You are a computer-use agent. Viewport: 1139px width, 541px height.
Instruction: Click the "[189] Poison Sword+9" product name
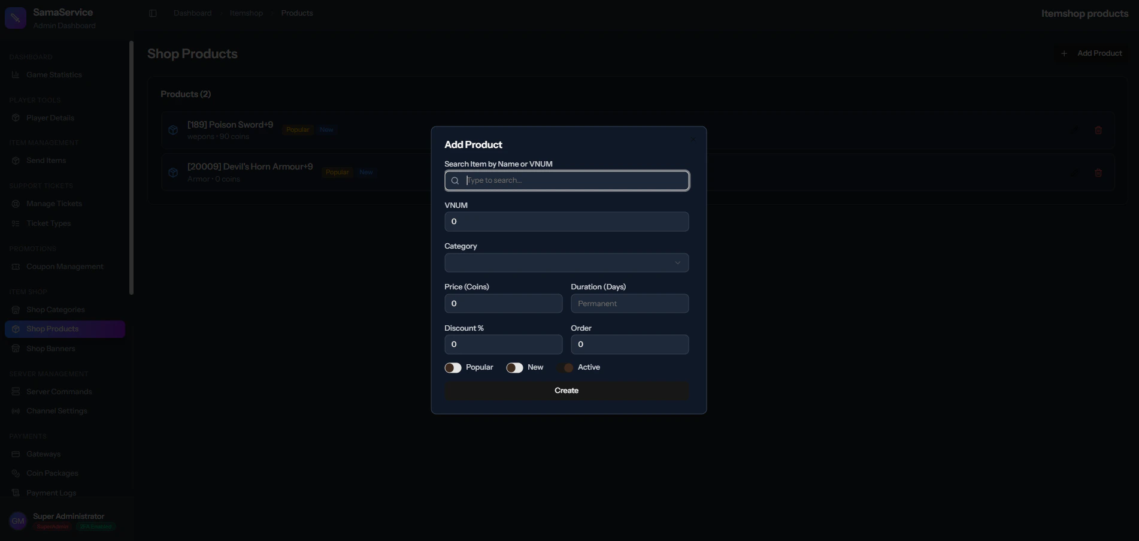pyautogui.click(x=230, y=125)
